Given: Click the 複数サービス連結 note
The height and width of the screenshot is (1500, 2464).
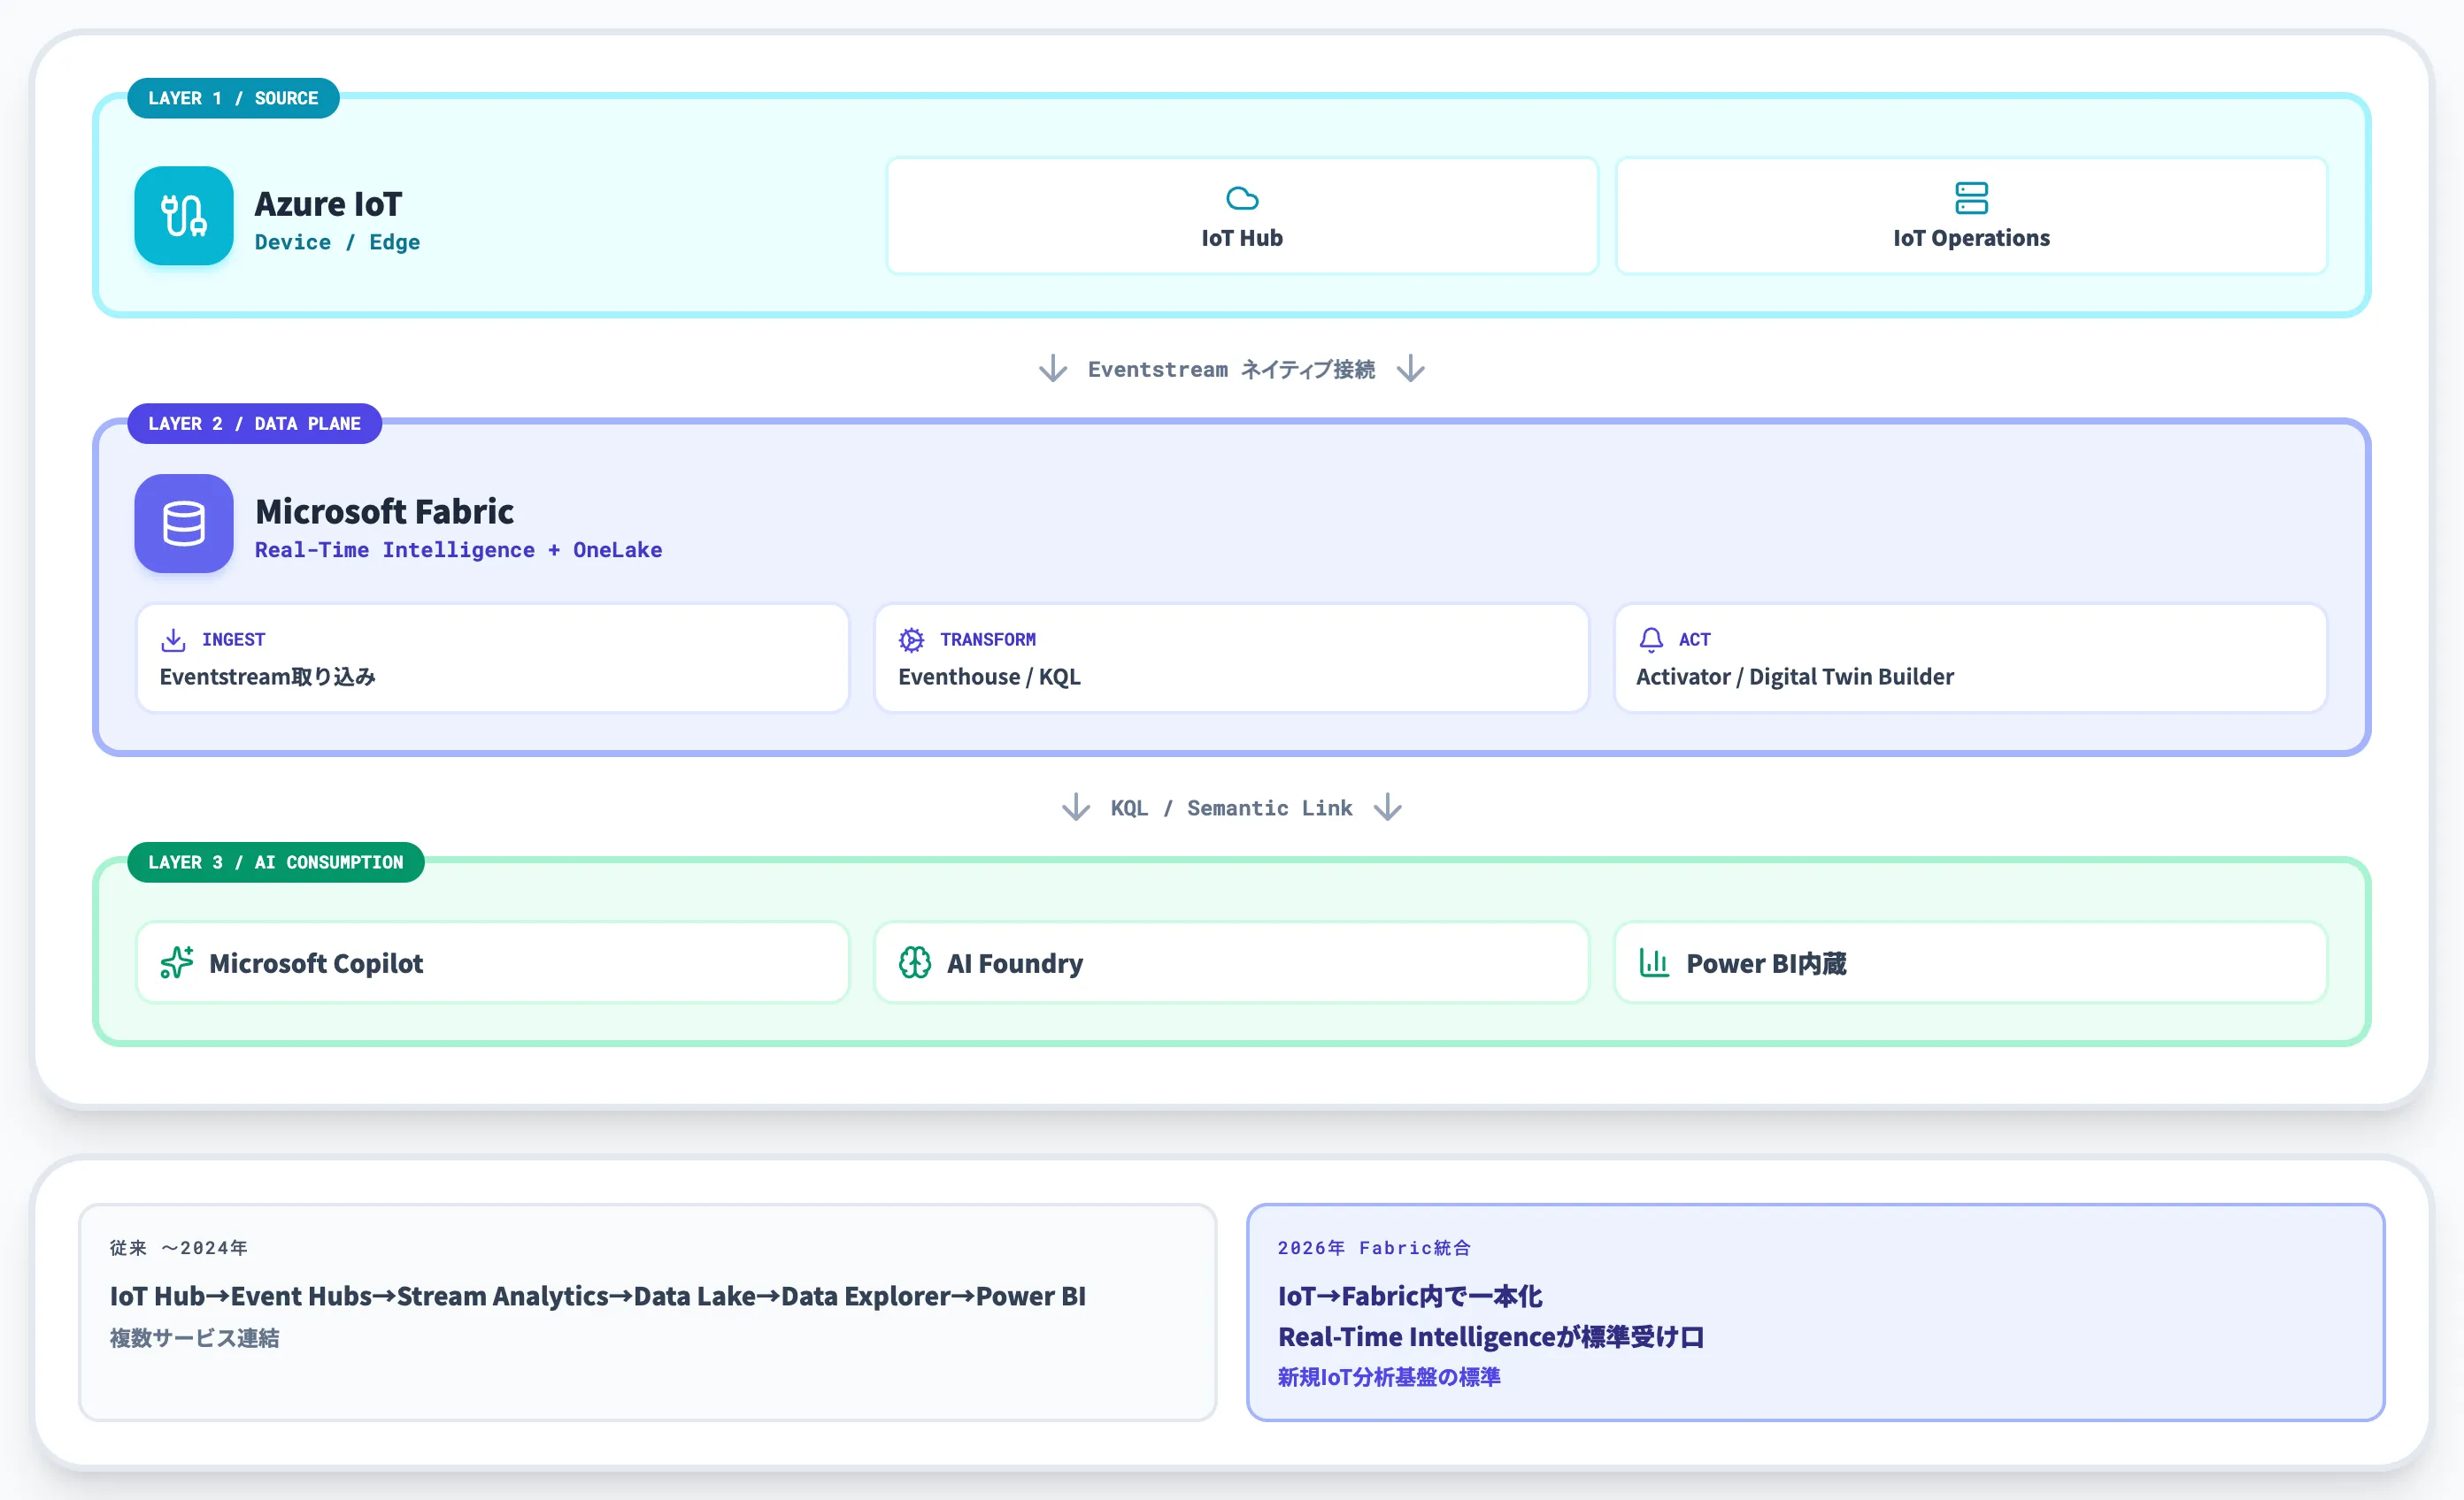Looking at the screenshot, I should pos(195,1338).
